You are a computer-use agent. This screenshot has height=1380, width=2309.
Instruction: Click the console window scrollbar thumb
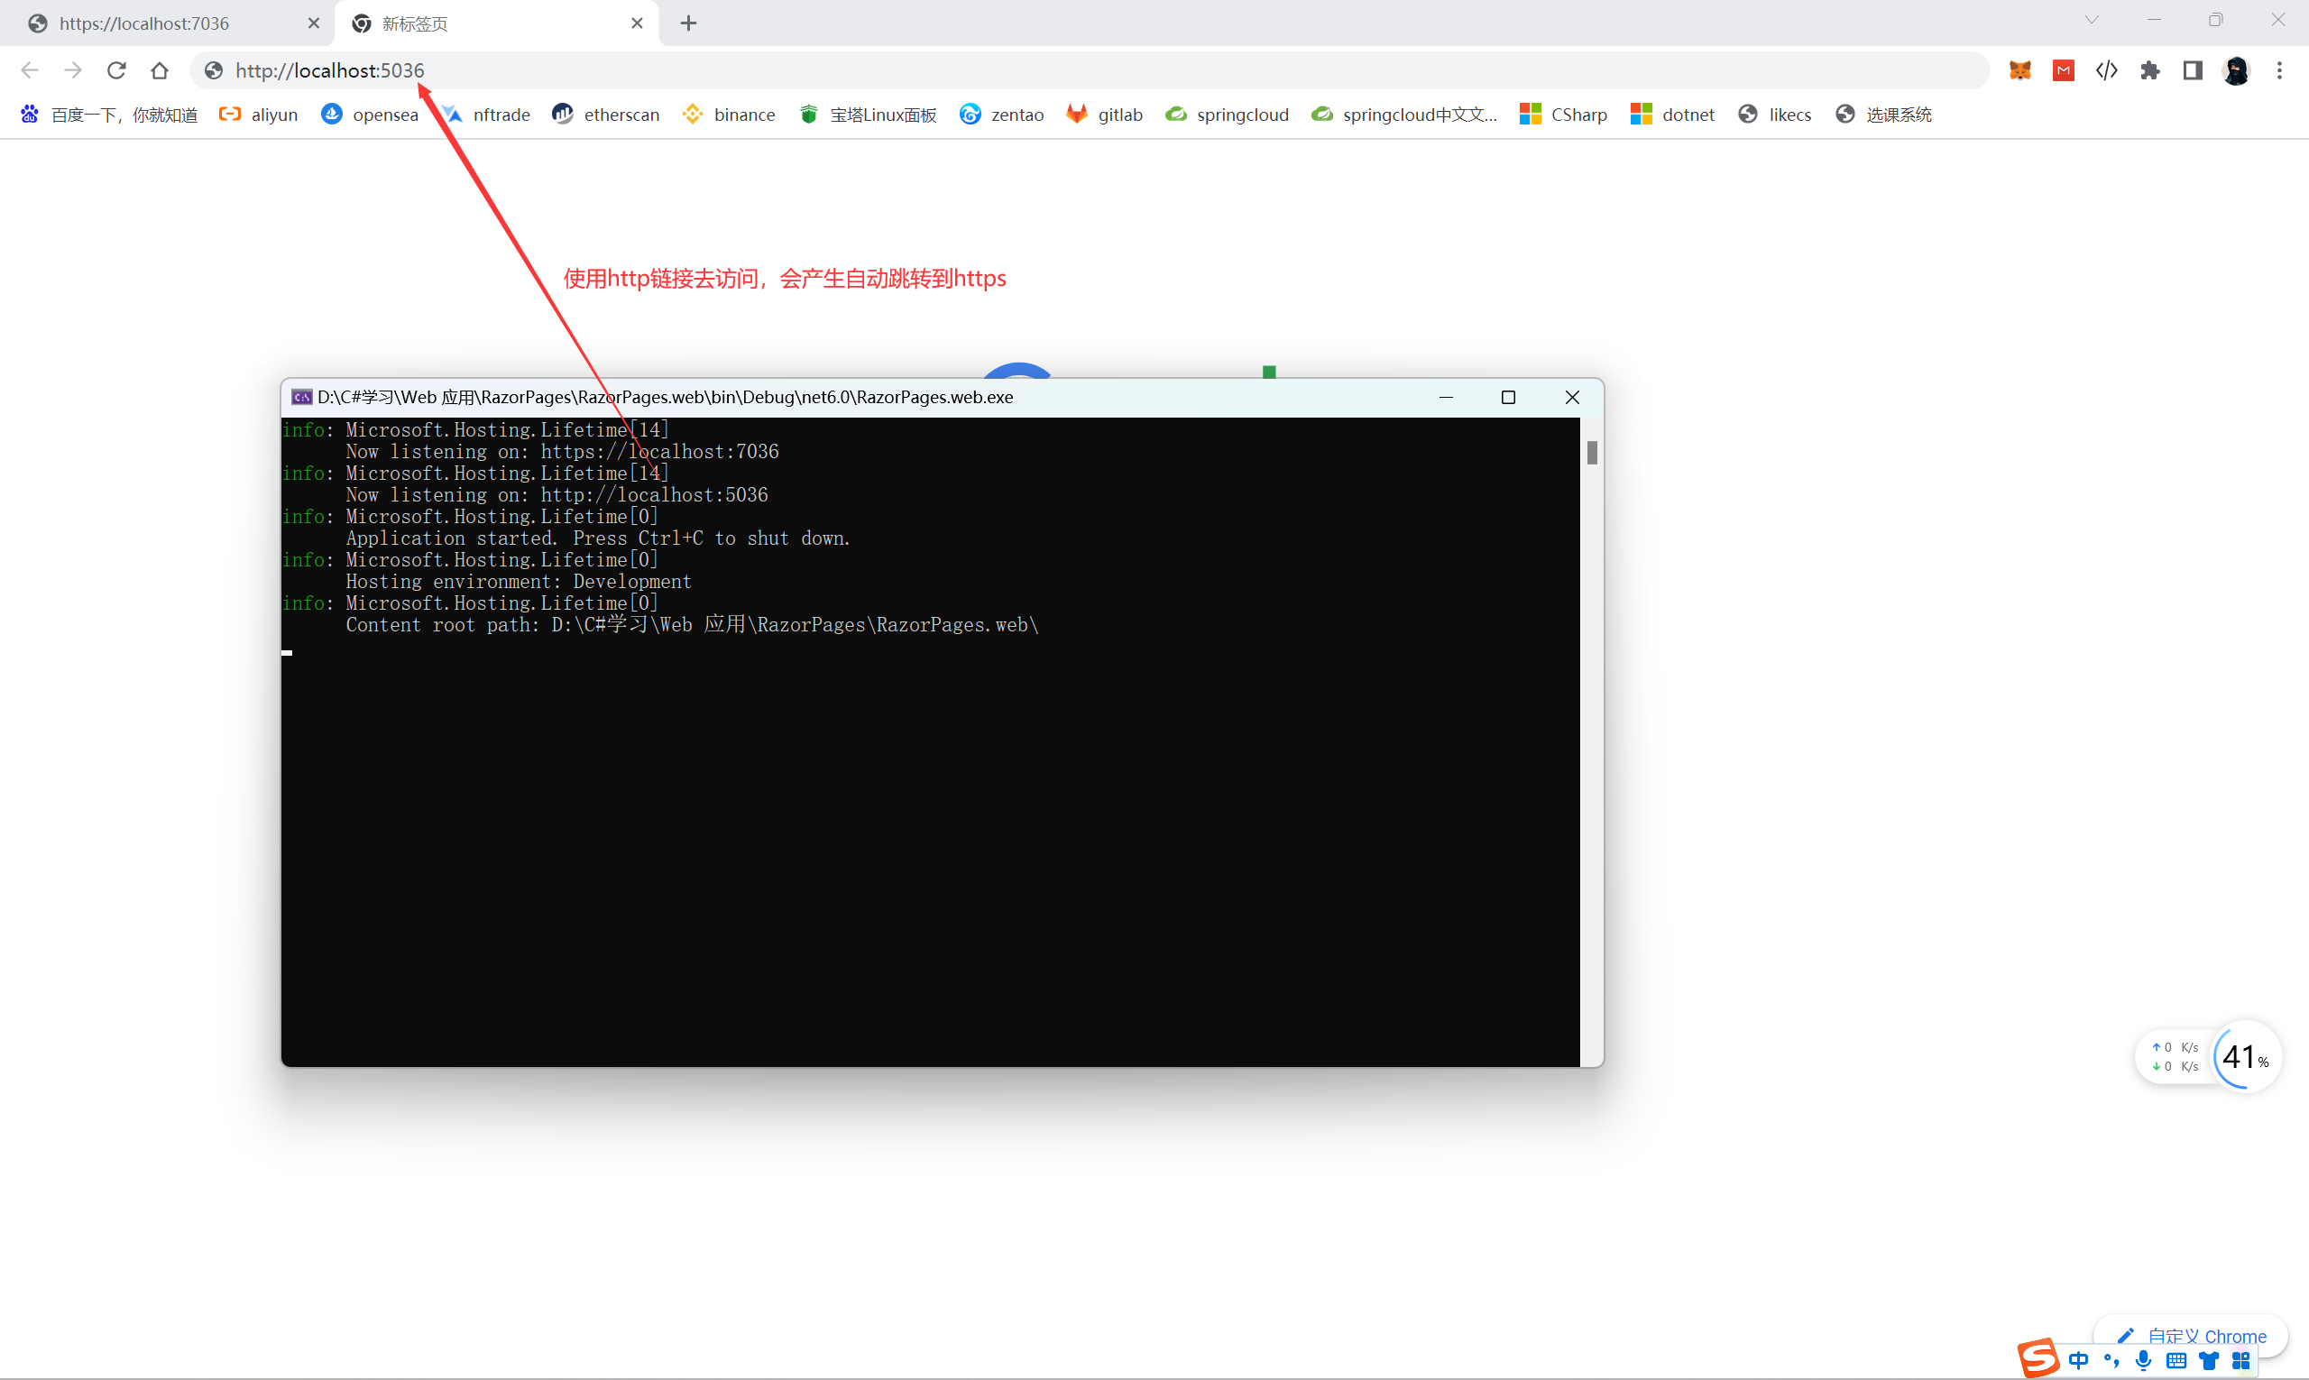pos(1592,453)
